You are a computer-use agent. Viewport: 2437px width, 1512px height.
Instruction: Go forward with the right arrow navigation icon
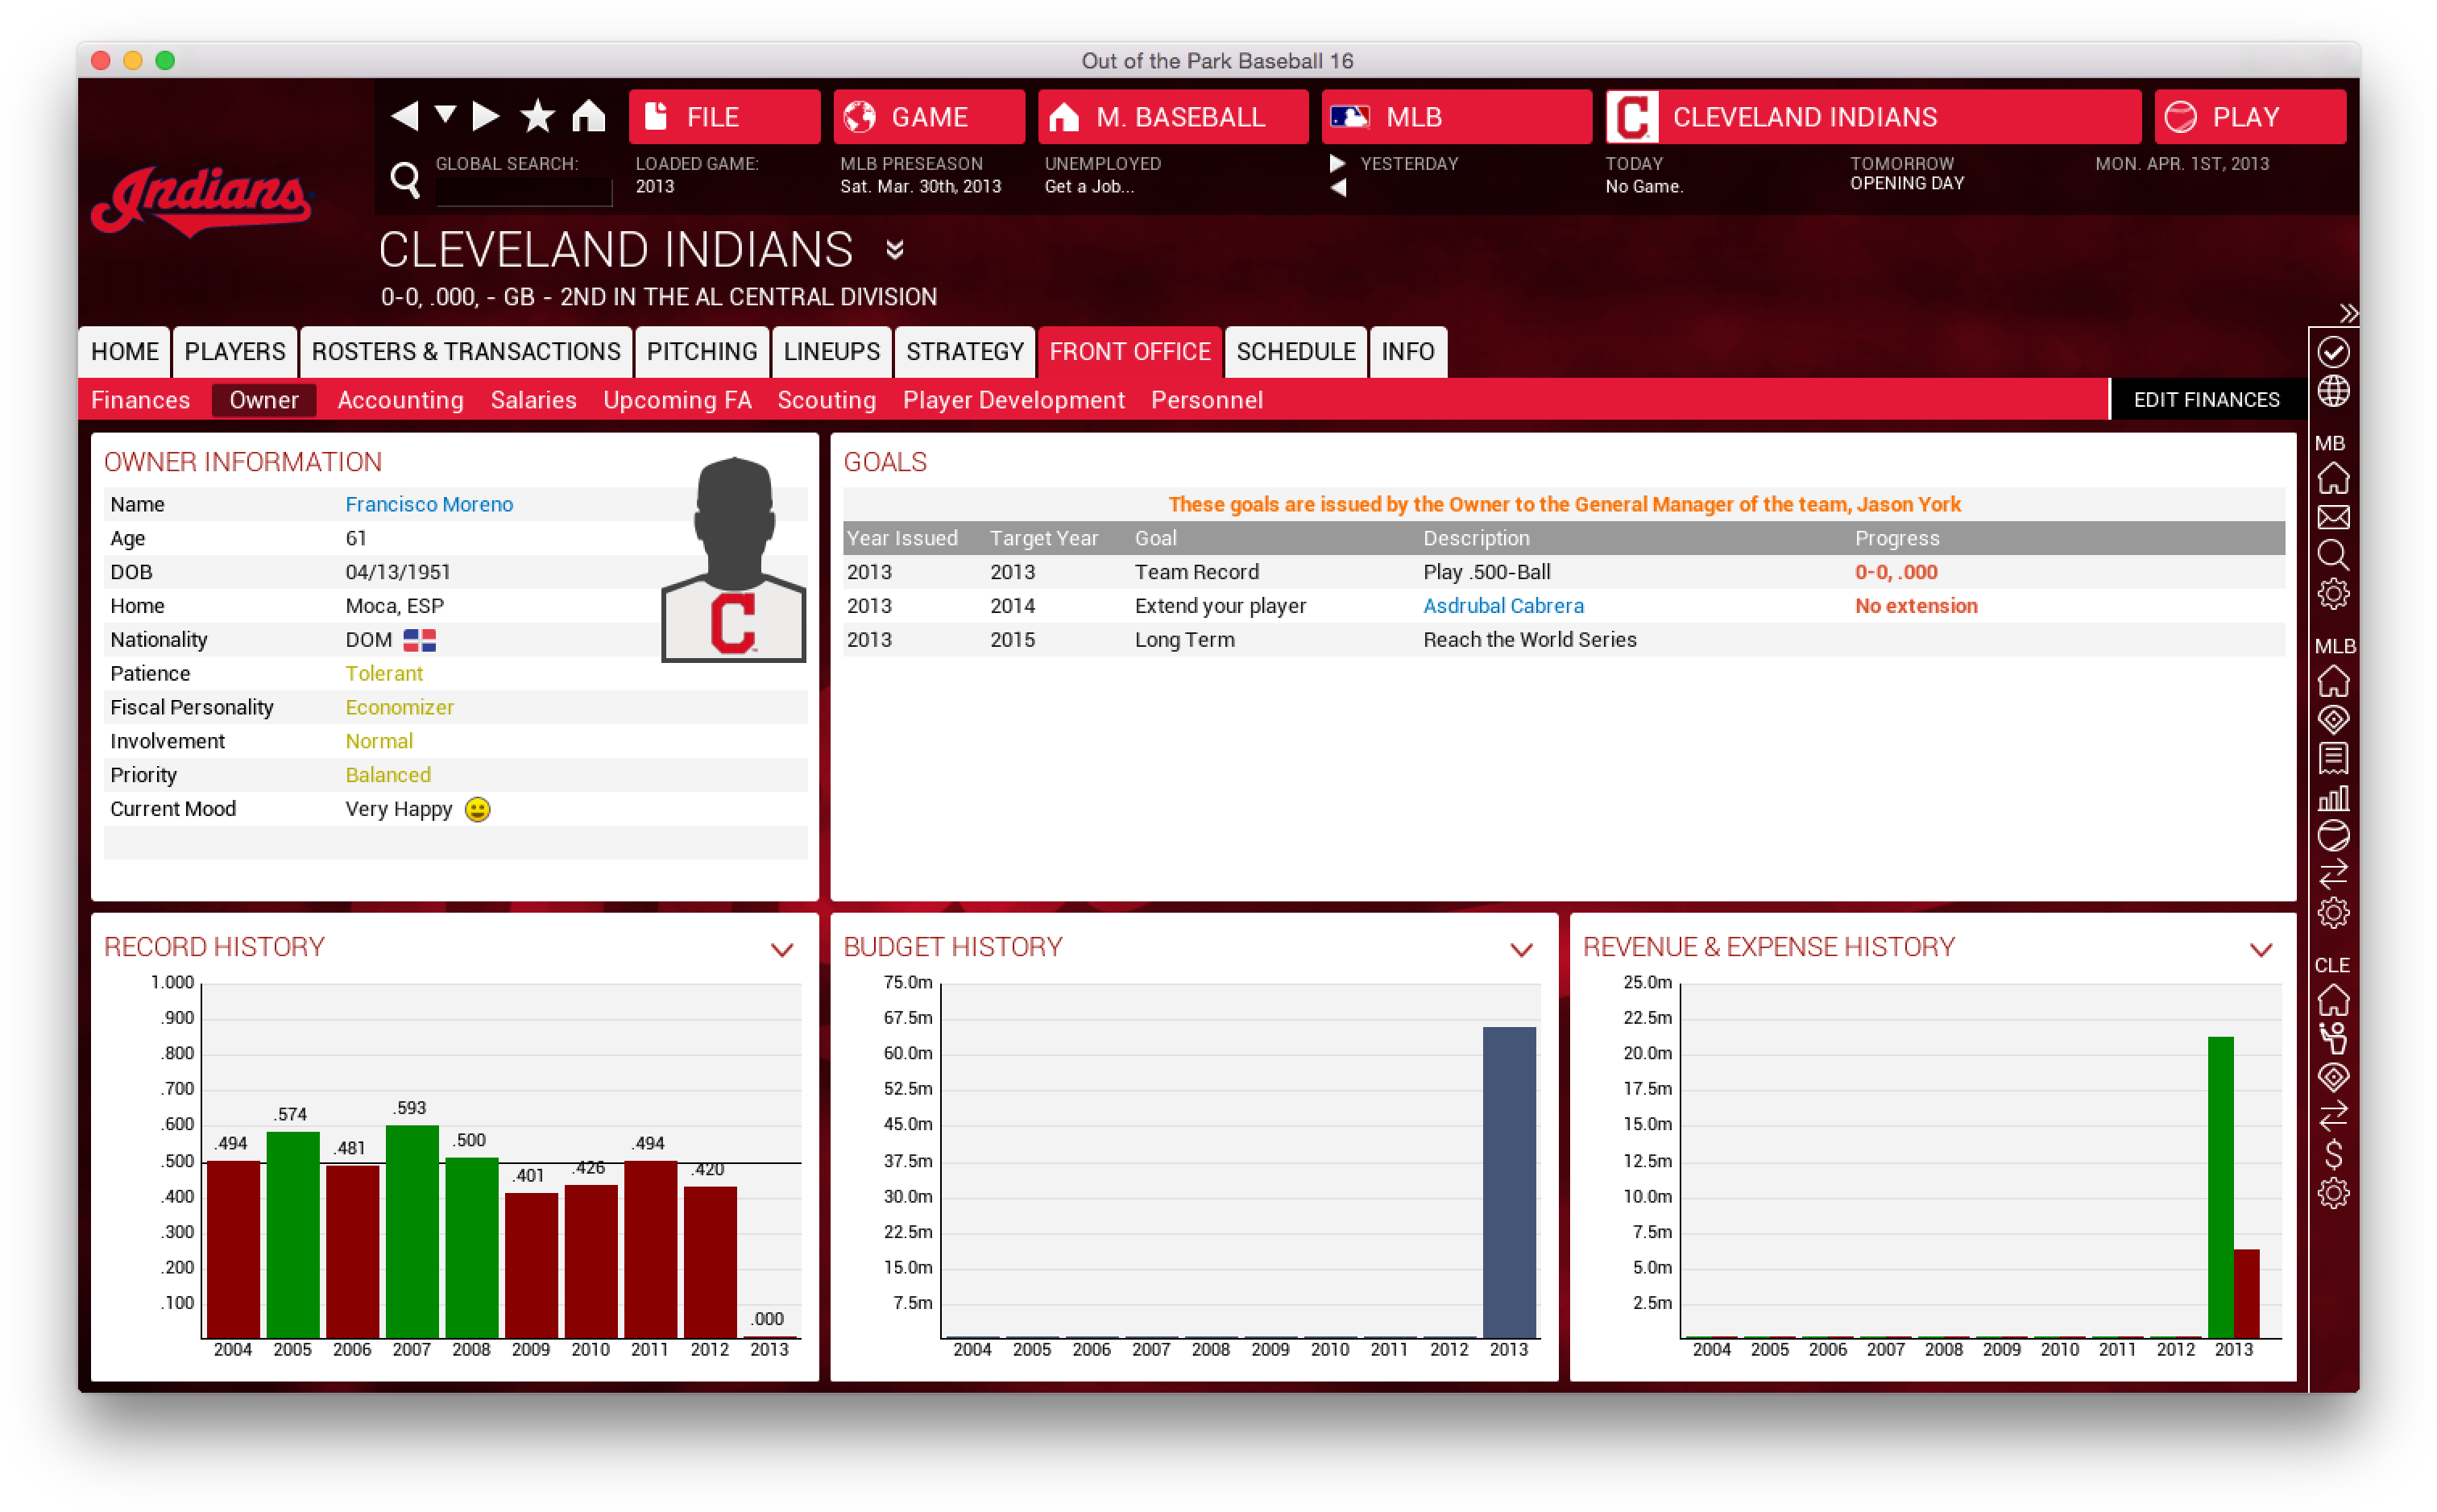(486, 116)
